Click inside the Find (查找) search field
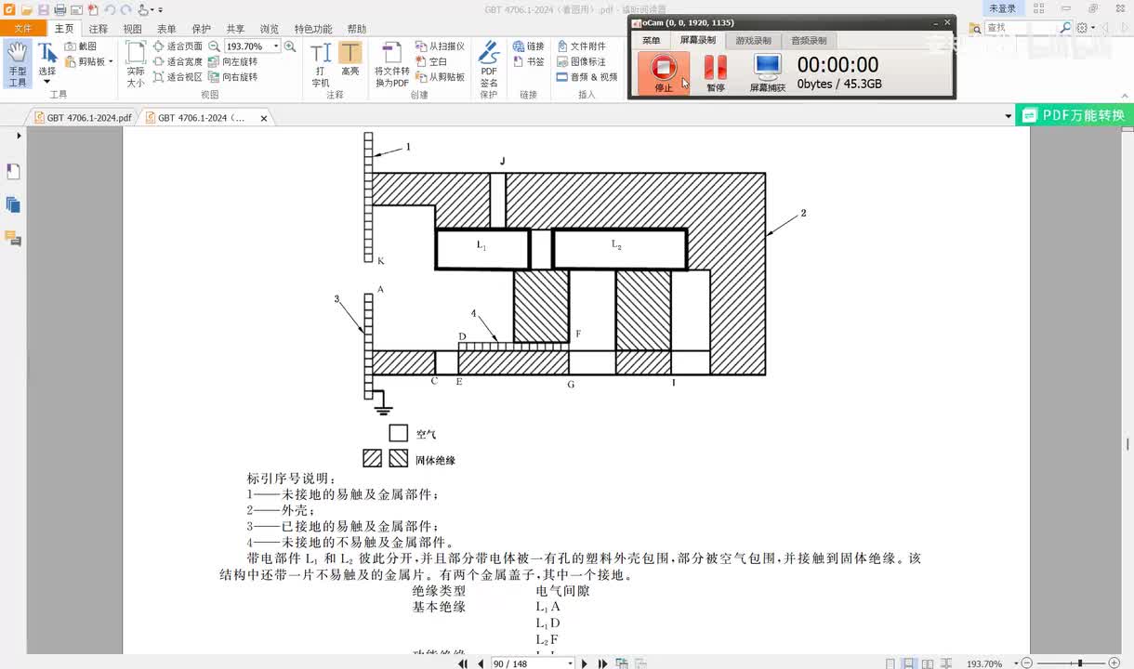1134x669 pixels. (x=1021, y=28)
